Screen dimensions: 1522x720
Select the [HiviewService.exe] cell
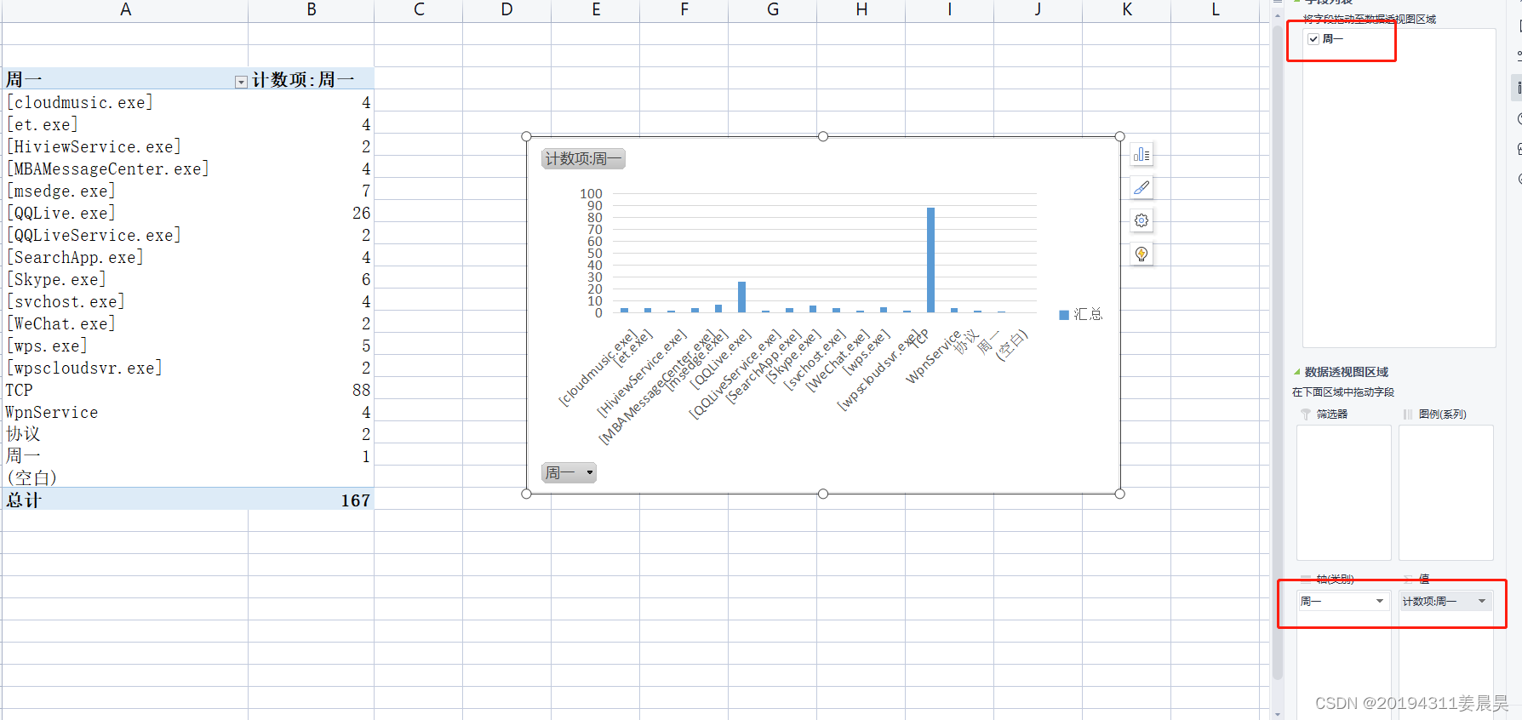coord(125,146)
